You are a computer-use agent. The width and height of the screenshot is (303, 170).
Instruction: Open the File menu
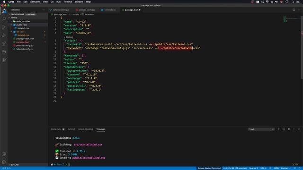click(x=19, y=2)
